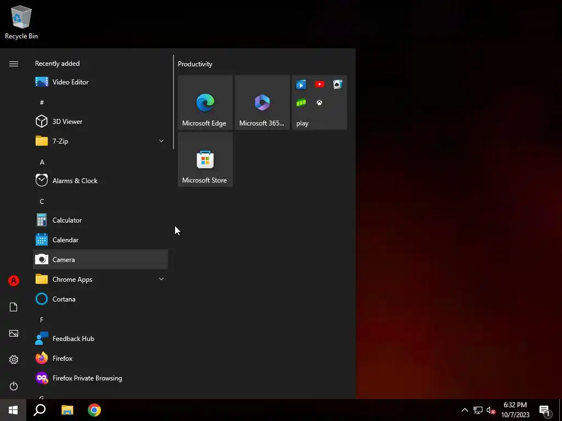Click Xbox icon in play folder
Viewport: 562px width, 421px height.
coord(319,103)
